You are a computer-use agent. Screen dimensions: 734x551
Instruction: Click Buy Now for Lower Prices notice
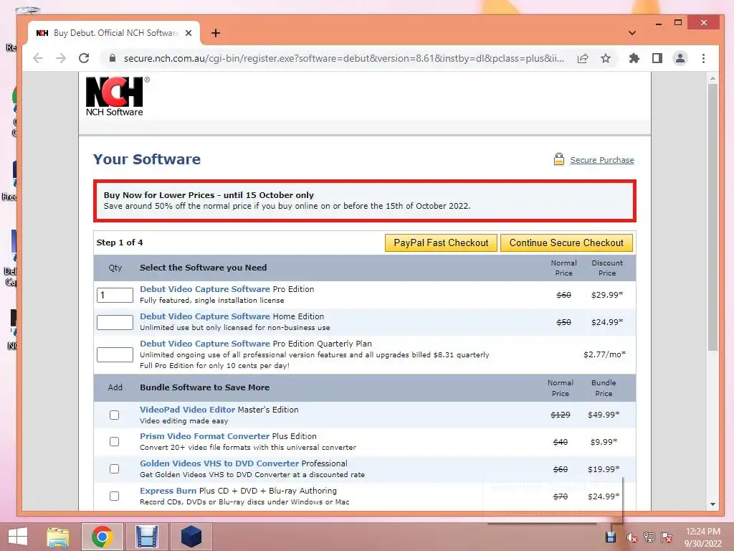pyautogui.click(x=365, y=201)
